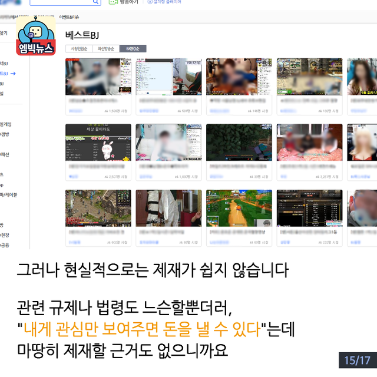This screenshot has width=377, height=377.
Task: Open bunny ranking-board thumbnail with 2,507명 viewers
Action: (98, 143)
